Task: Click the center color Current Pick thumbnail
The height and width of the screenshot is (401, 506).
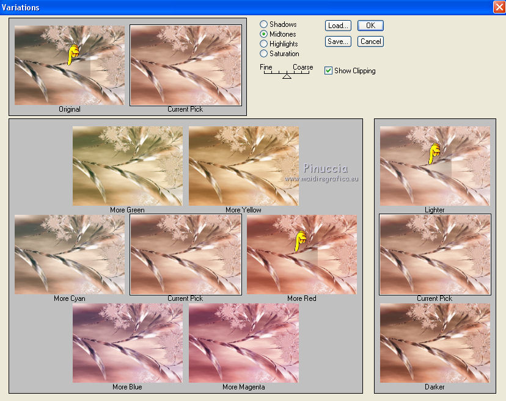Action: pyautogui.click(x=186, y=255)
